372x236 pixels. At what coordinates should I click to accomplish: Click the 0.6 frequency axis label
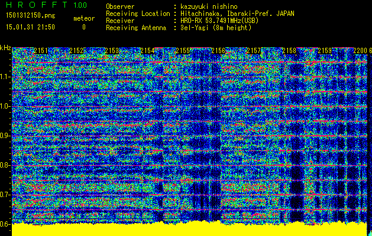tap(5, 224)
